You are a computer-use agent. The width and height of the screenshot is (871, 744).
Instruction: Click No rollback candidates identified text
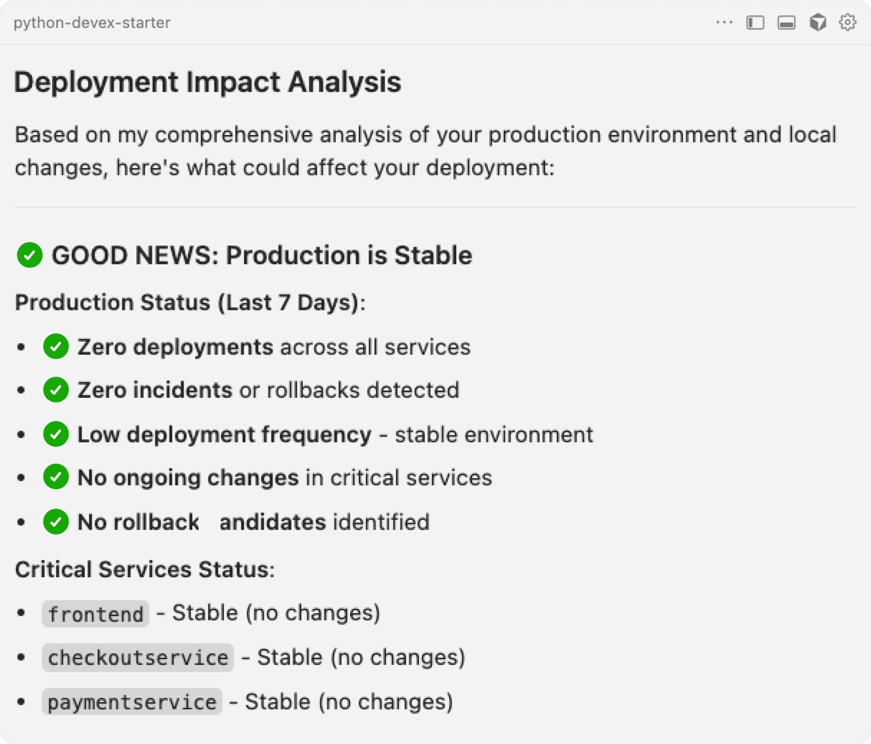coord(254,522)
